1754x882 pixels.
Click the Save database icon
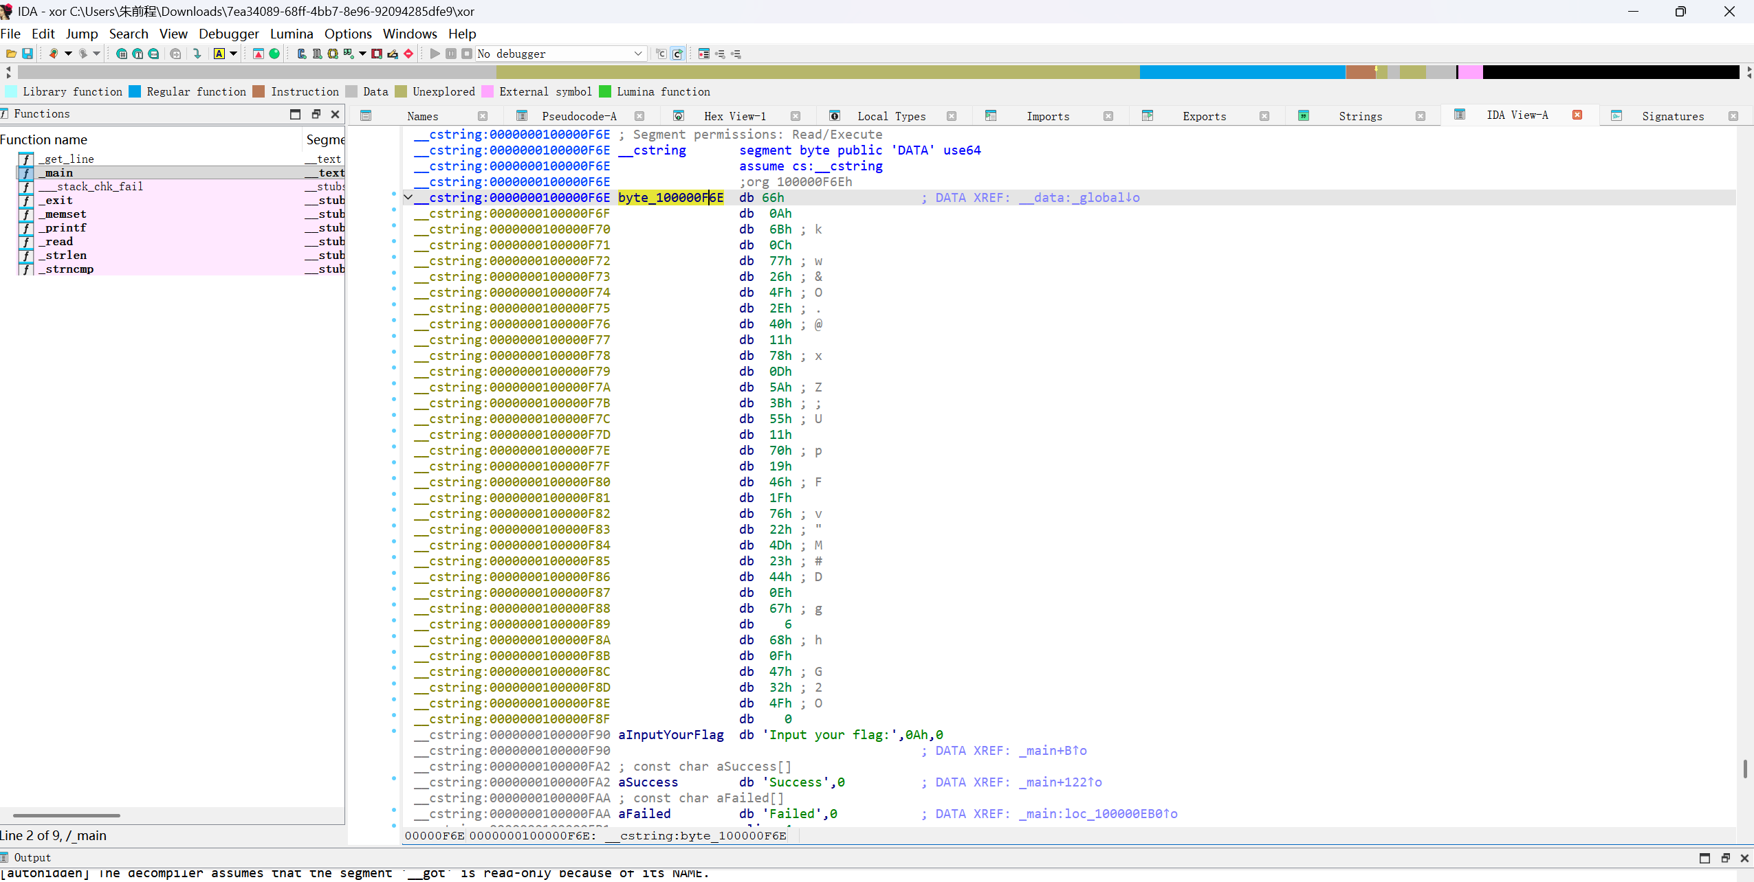[28, 54]
